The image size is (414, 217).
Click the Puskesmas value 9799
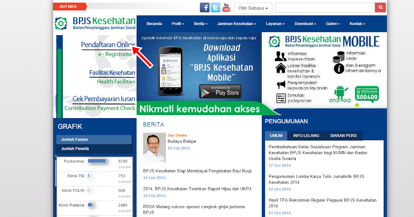point(123,161)
